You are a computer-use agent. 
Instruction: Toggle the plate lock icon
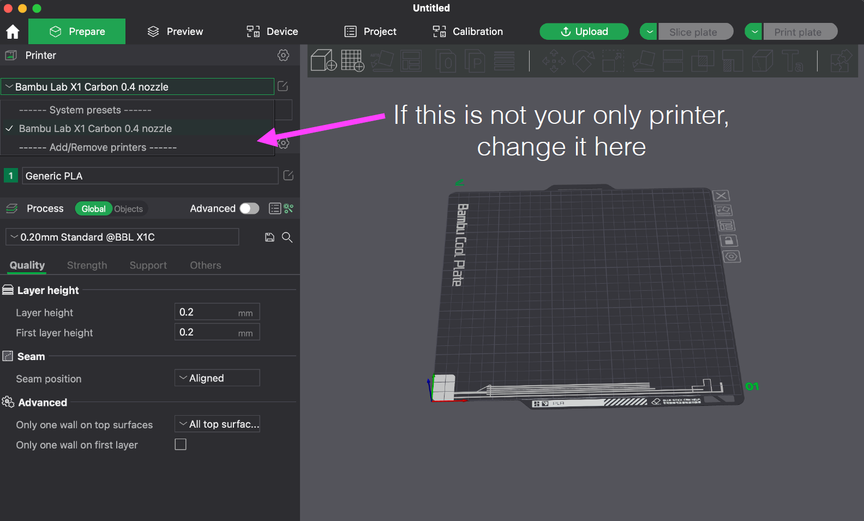click(x=729, y=241)
